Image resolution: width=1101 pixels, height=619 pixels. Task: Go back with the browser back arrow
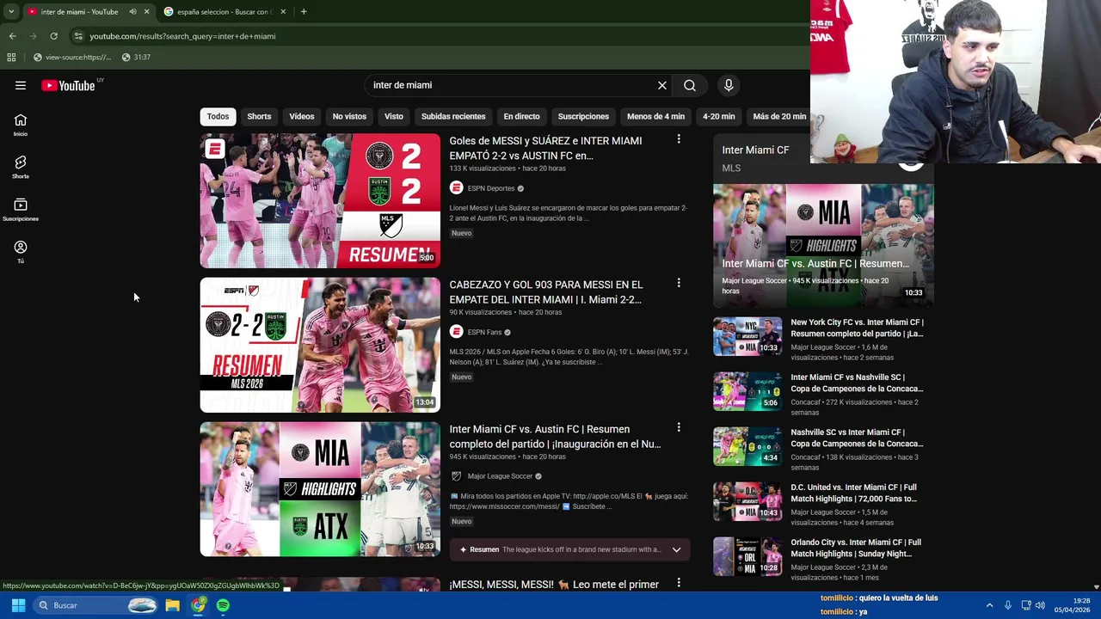12,36
